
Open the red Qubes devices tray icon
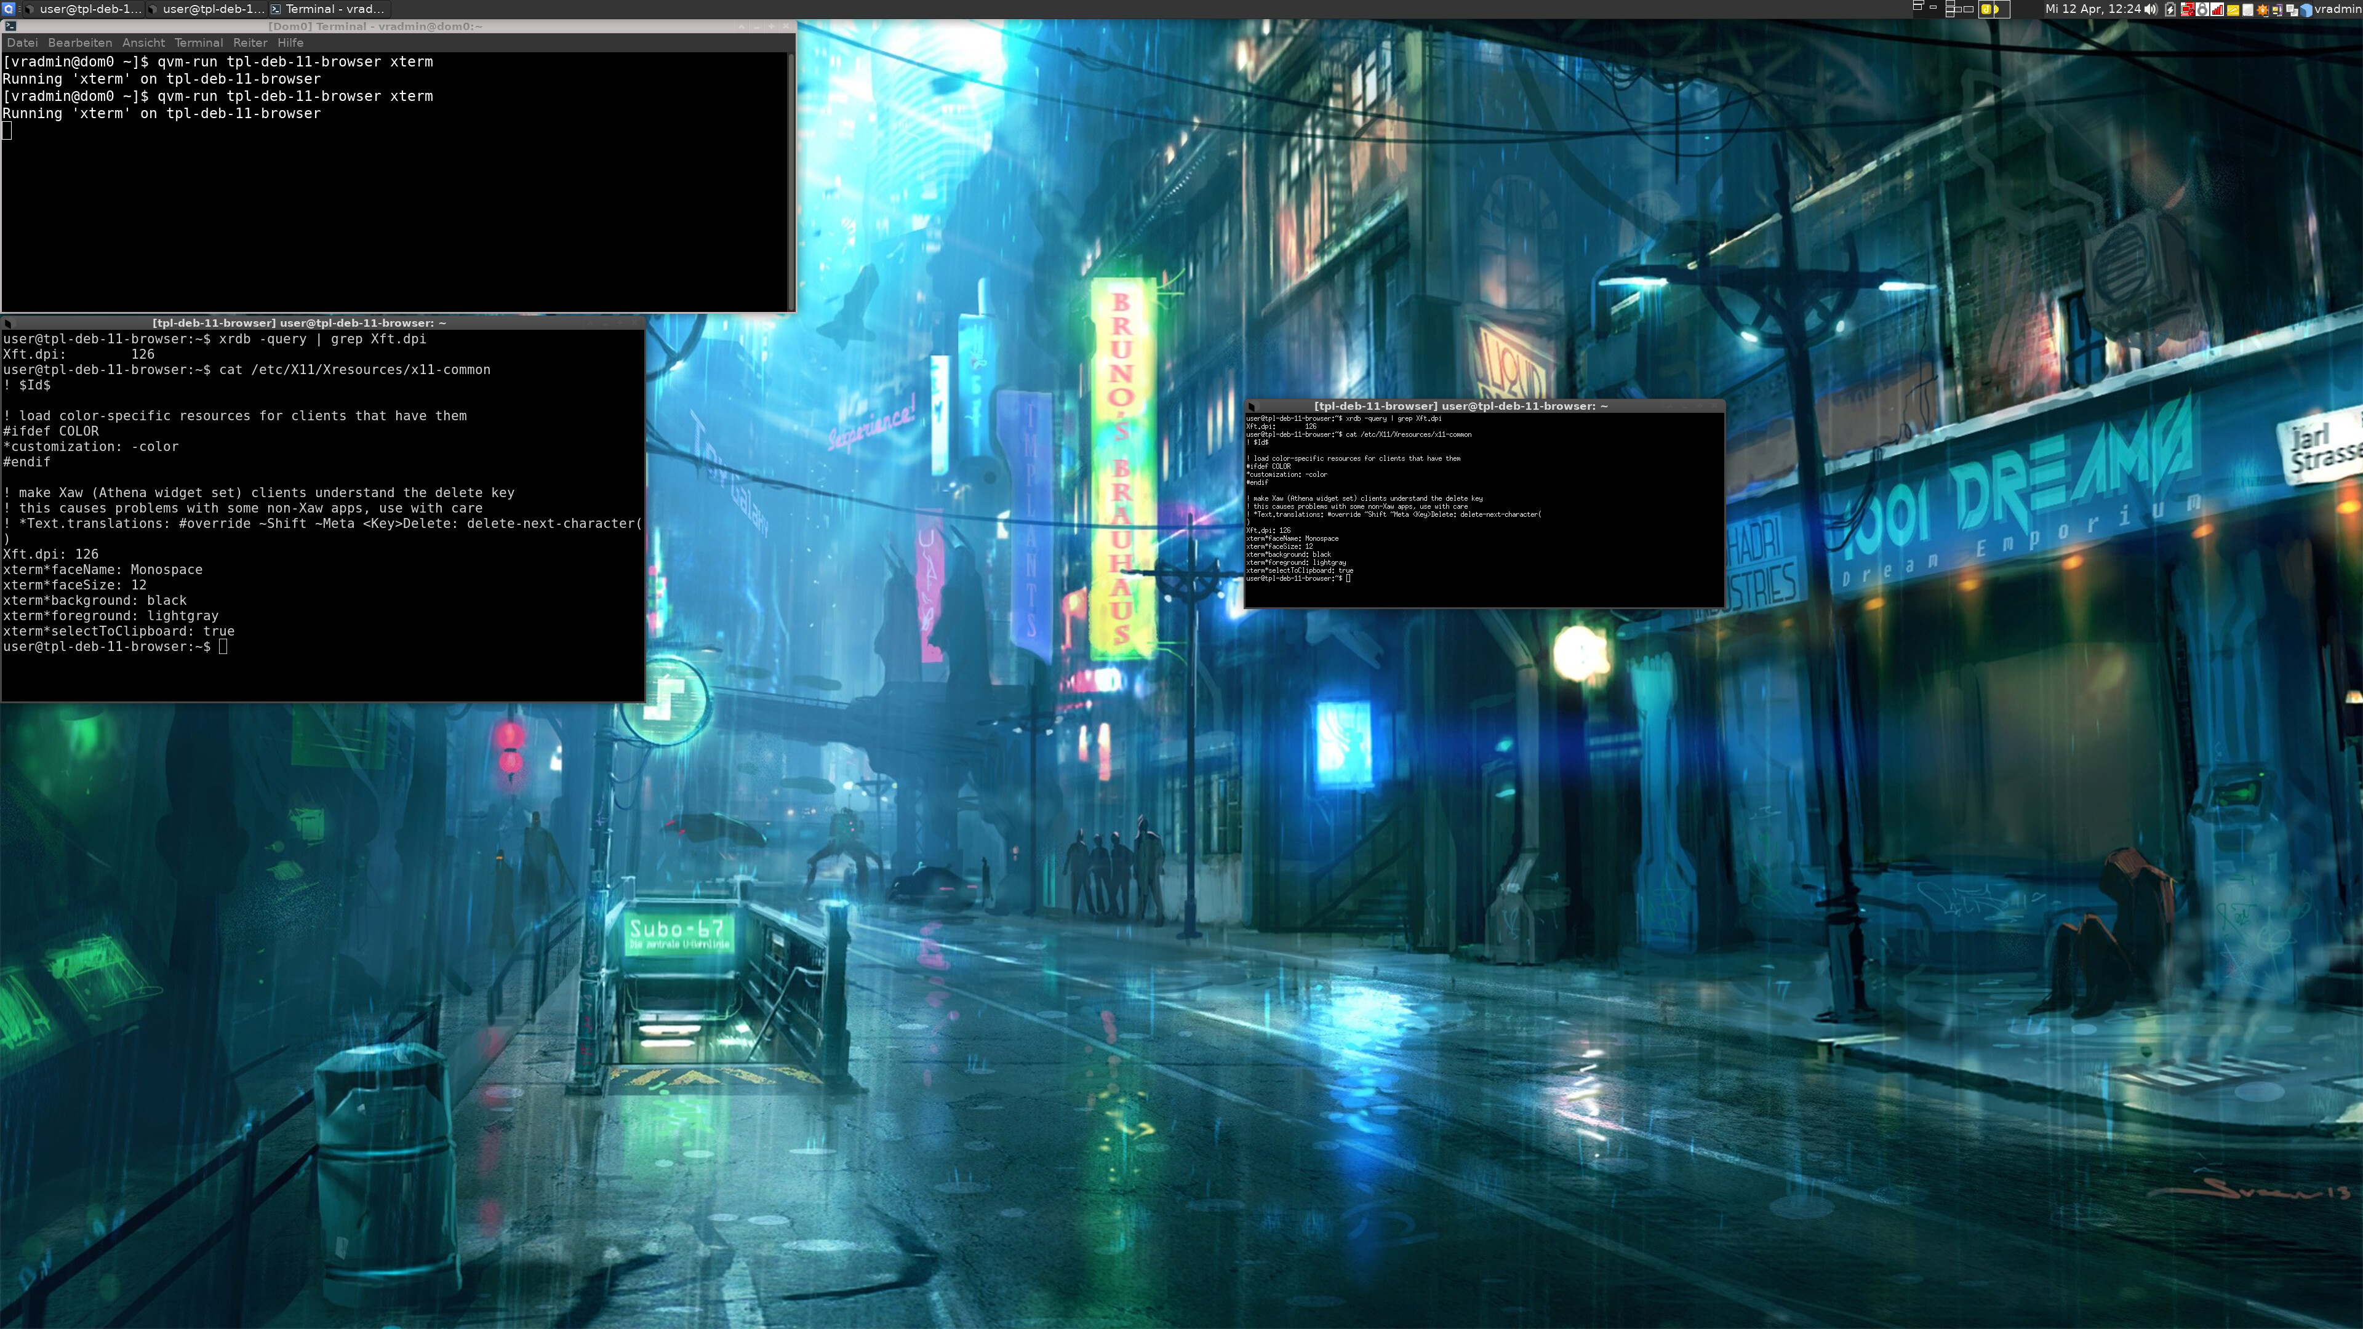pos(2188,9)
